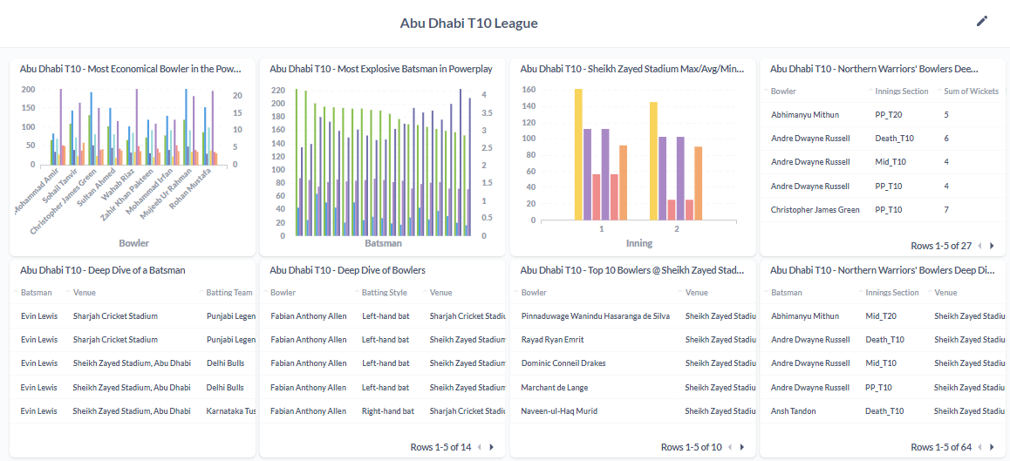Sort by Sum of Wickets column
Screen dimensions: 1010x461
pos(971,92)
